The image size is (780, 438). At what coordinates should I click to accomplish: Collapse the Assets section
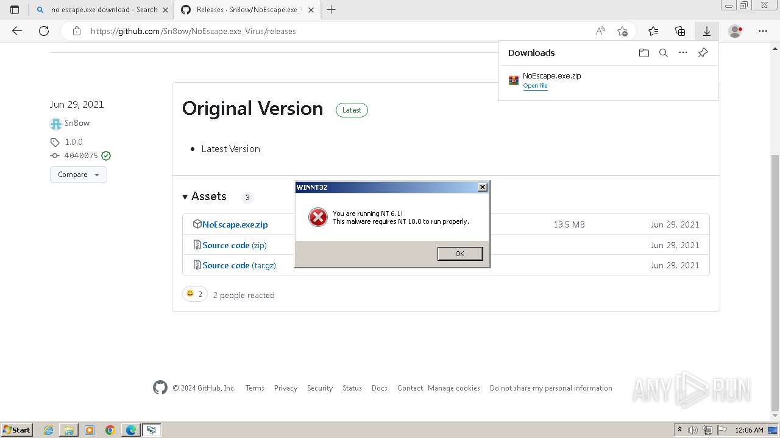click(x=204, y=196)
